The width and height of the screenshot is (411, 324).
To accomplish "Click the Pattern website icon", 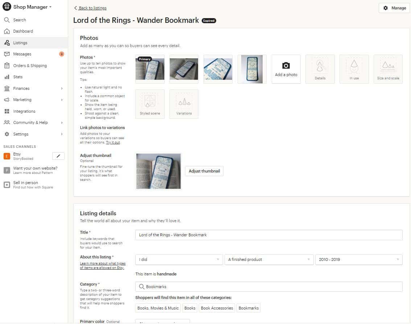I will 7,170.
